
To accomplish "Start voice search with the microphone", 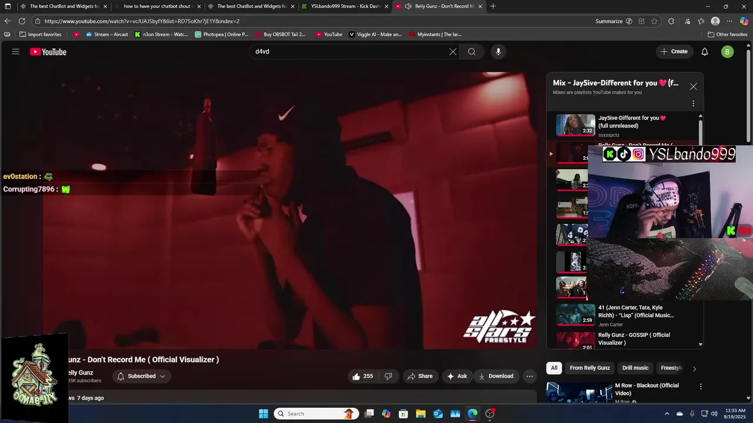I will [x=498, y=52].
